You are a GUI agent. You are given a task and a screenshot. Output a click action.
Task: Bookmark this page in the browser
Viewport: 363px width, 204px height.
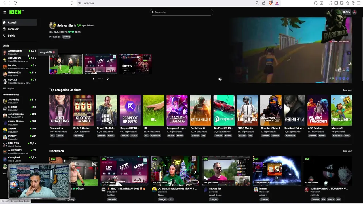pos(72,3)
